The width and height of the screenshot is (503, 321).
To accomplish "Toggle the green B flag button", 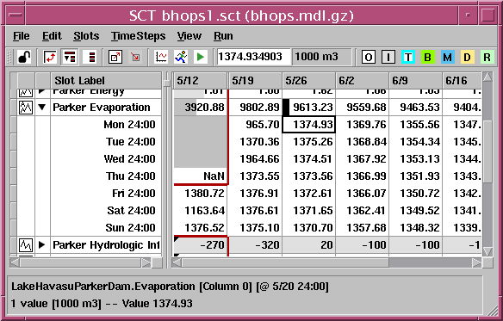I will tap(427, 58).
